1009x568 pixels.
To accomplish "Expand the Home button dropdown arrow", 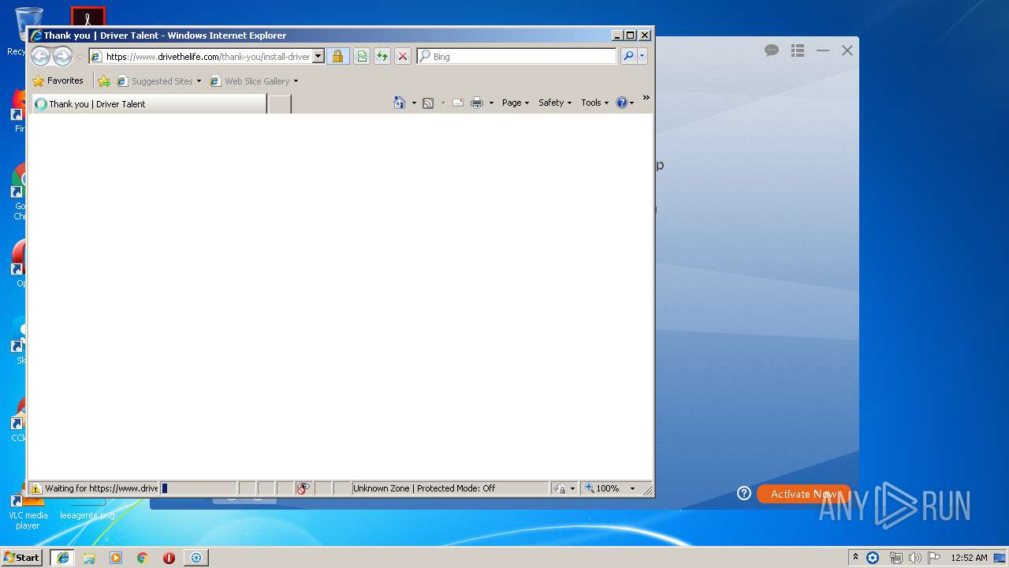I will (414, 103).
